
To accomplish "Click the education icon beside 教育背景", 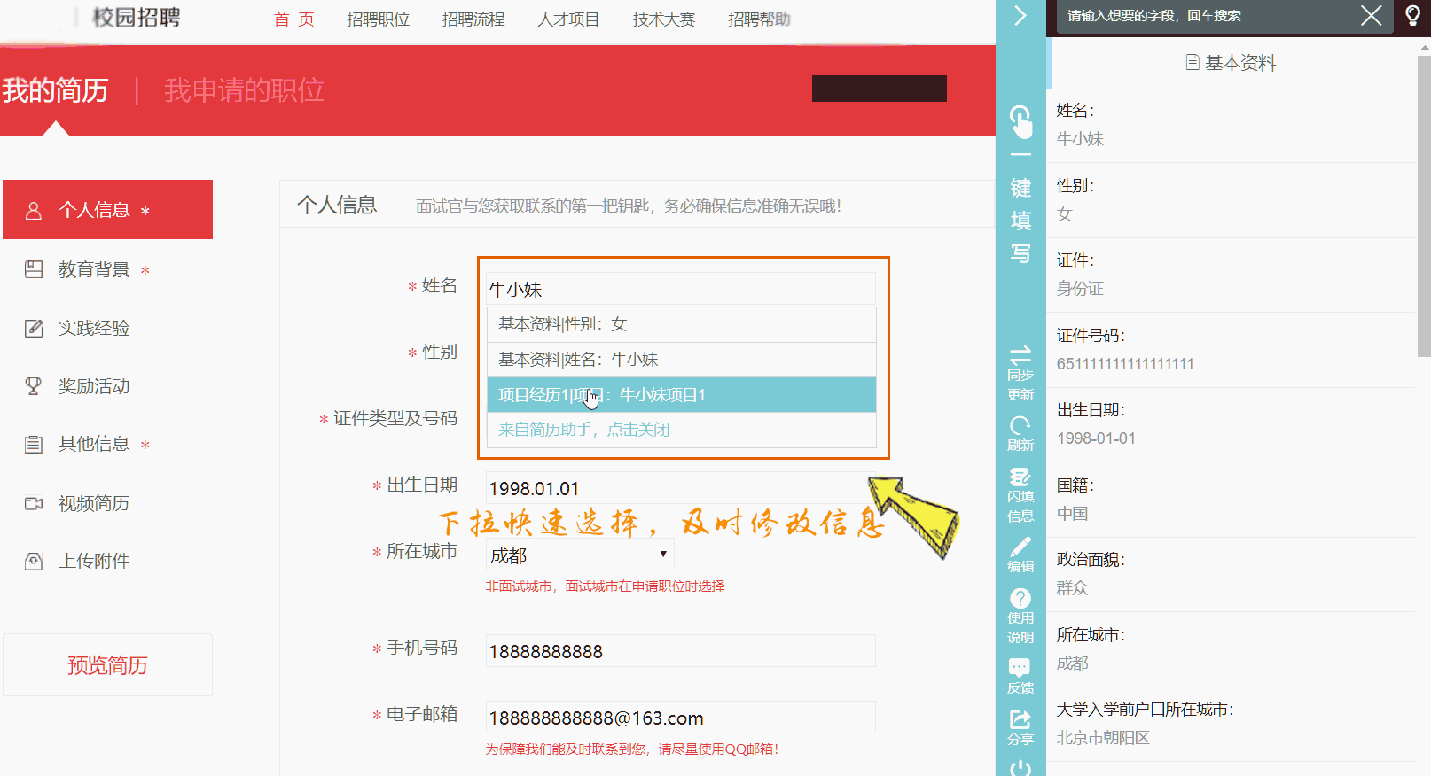I will point(34,269).
